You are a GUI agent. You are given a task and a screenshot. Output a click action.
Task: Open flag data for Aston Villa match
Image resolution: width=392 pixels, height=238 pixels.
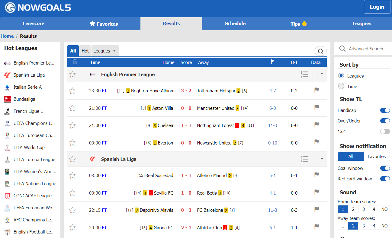(317, 107)
